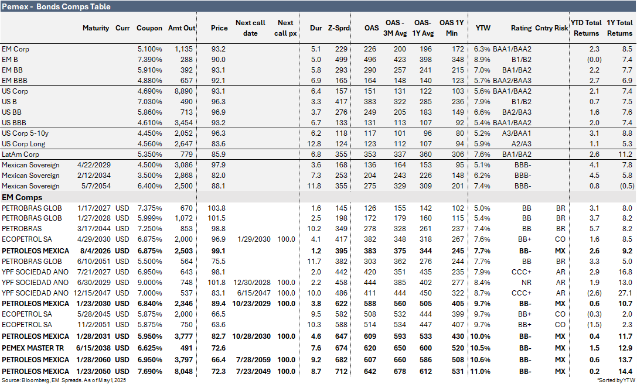Click the Source: Bloomberg footnote
Image resolution: width=637 pixels, height=388 pixels.
(x=64, y=381)
